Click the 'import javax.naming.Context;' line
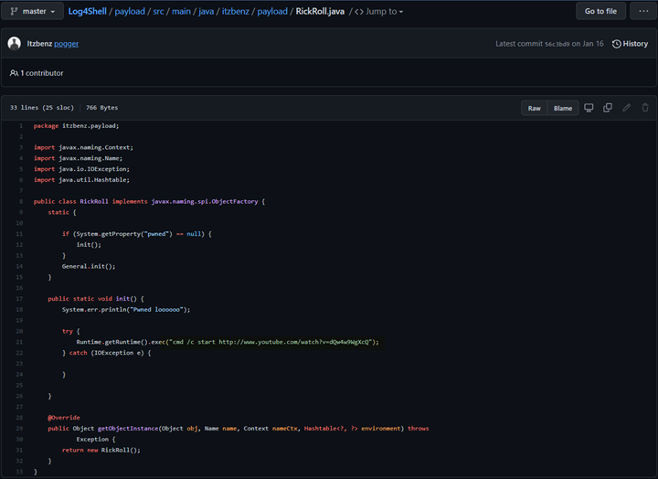The width and height of the screenshot is (658, 479). click(83, 147)
